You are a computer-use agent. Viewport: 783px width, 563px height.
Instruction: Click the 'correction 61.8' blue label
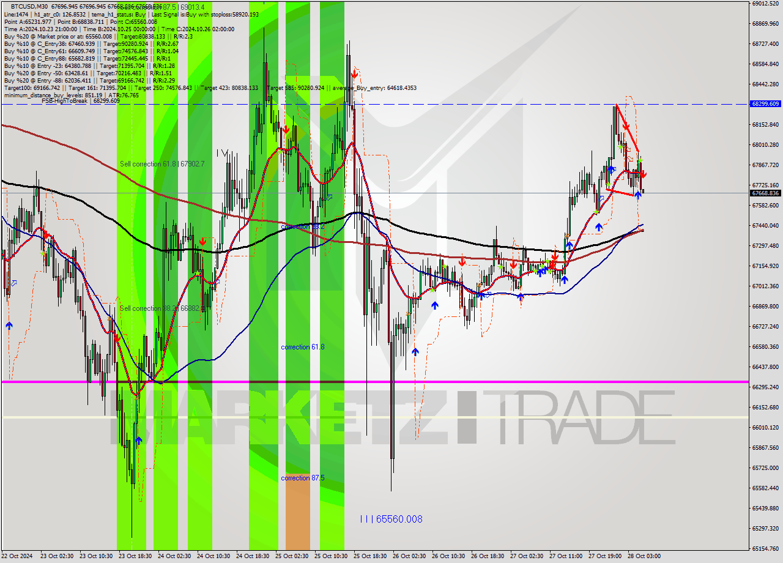pyautogui.click(x=303, y=347)
